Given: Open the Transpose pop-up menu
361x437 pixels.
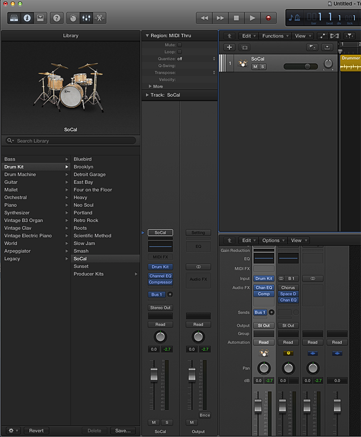Looking at the screenshot, I should [214, 73].
